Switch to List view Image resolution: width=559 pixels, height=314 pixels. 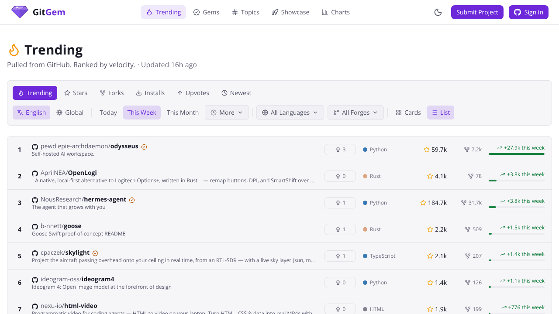tap(441, 113)
